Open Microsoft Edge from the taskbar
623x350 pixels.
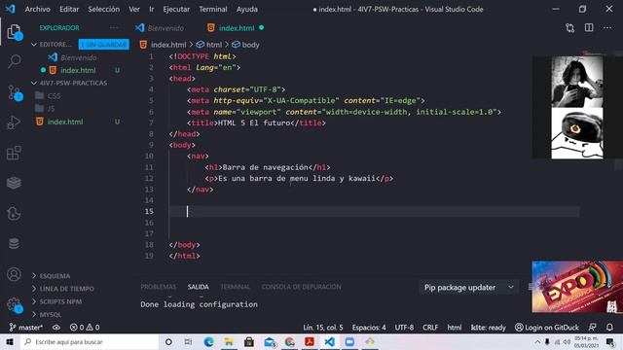click(208, 341)
